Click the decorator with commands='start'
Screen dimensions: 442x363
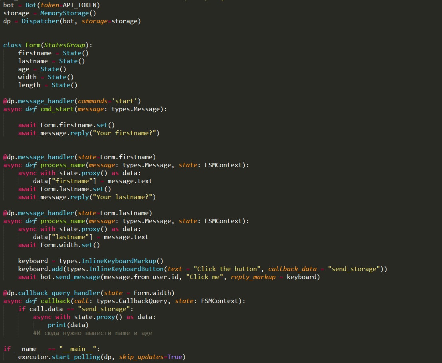[x=72, y=101]
